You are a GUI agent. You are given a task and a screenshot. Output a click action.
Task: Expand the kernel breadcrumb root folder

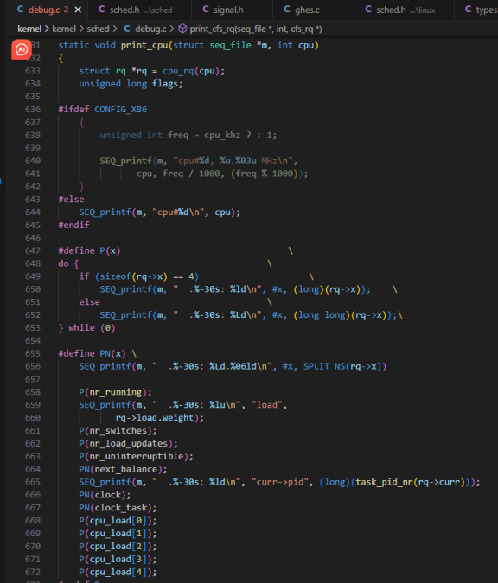pyautogui.click(x=29, y=29)
